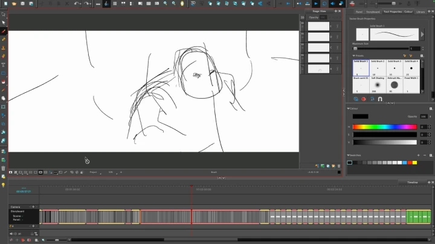Select the Brush tool in left toolbar

click(4, 31)
